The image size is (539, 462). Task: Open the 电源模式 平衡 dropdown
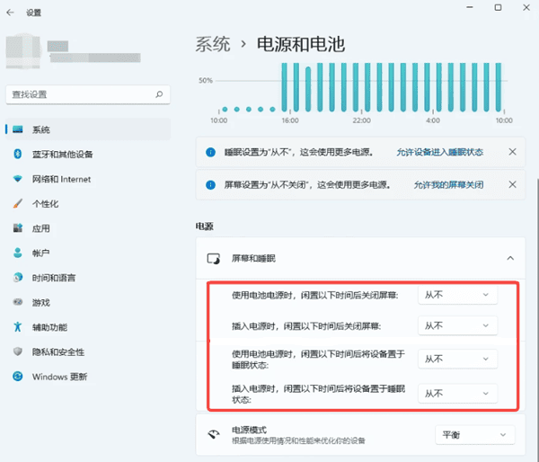474,435
